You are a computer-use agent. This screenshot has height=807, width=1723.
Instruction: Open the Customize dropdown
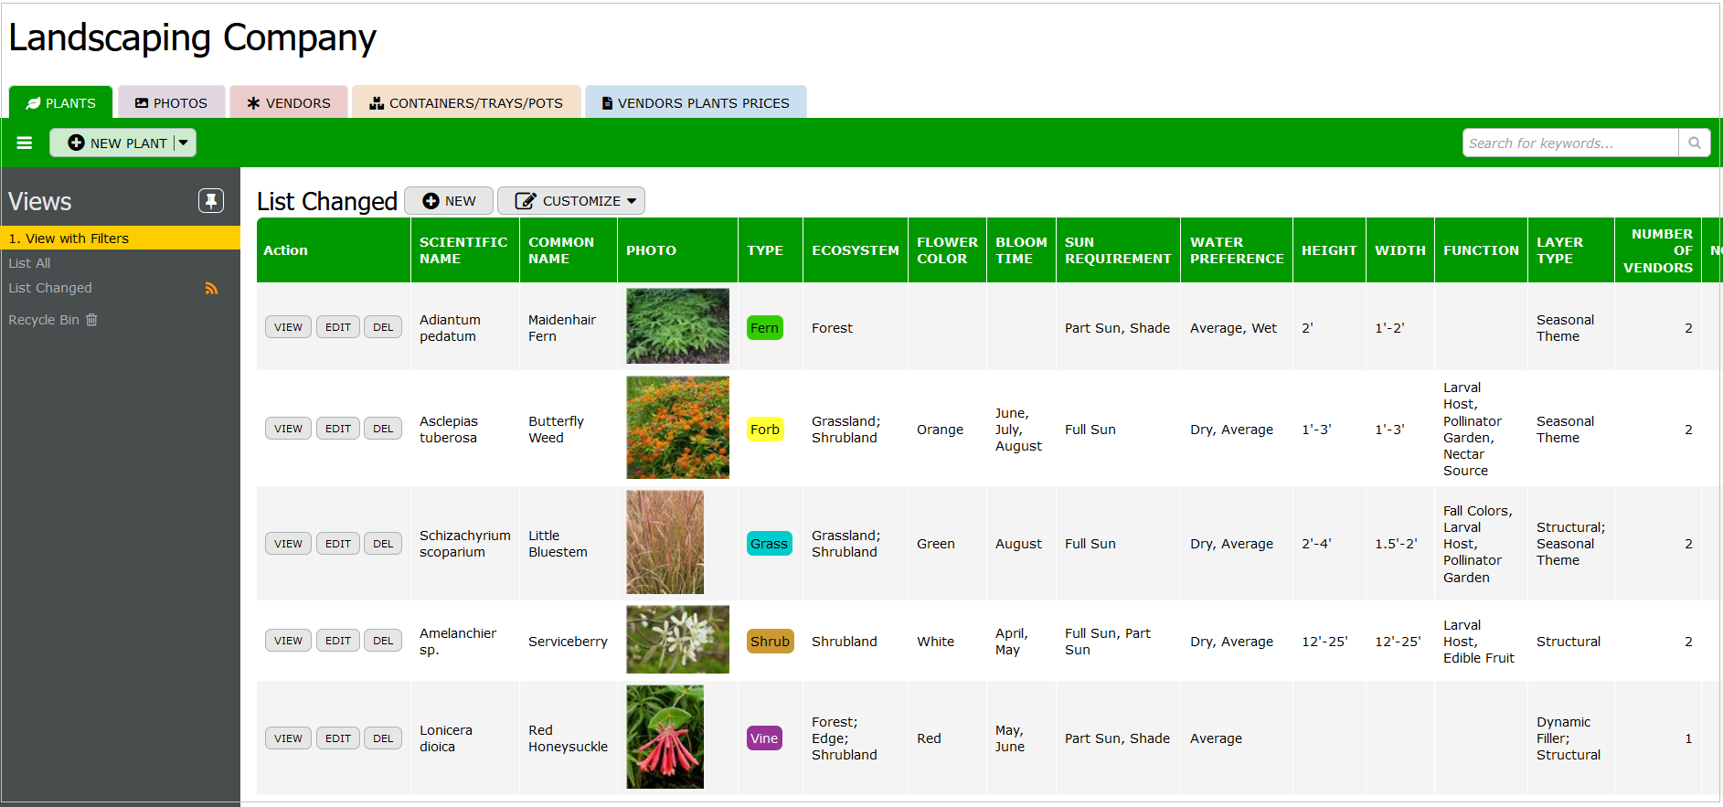tap(571, 201)
